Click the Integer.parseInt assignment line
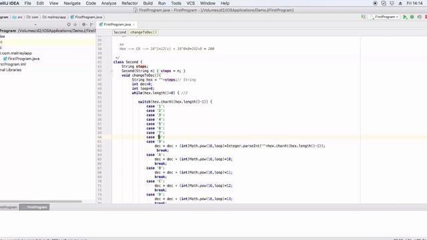 [240, 146]
